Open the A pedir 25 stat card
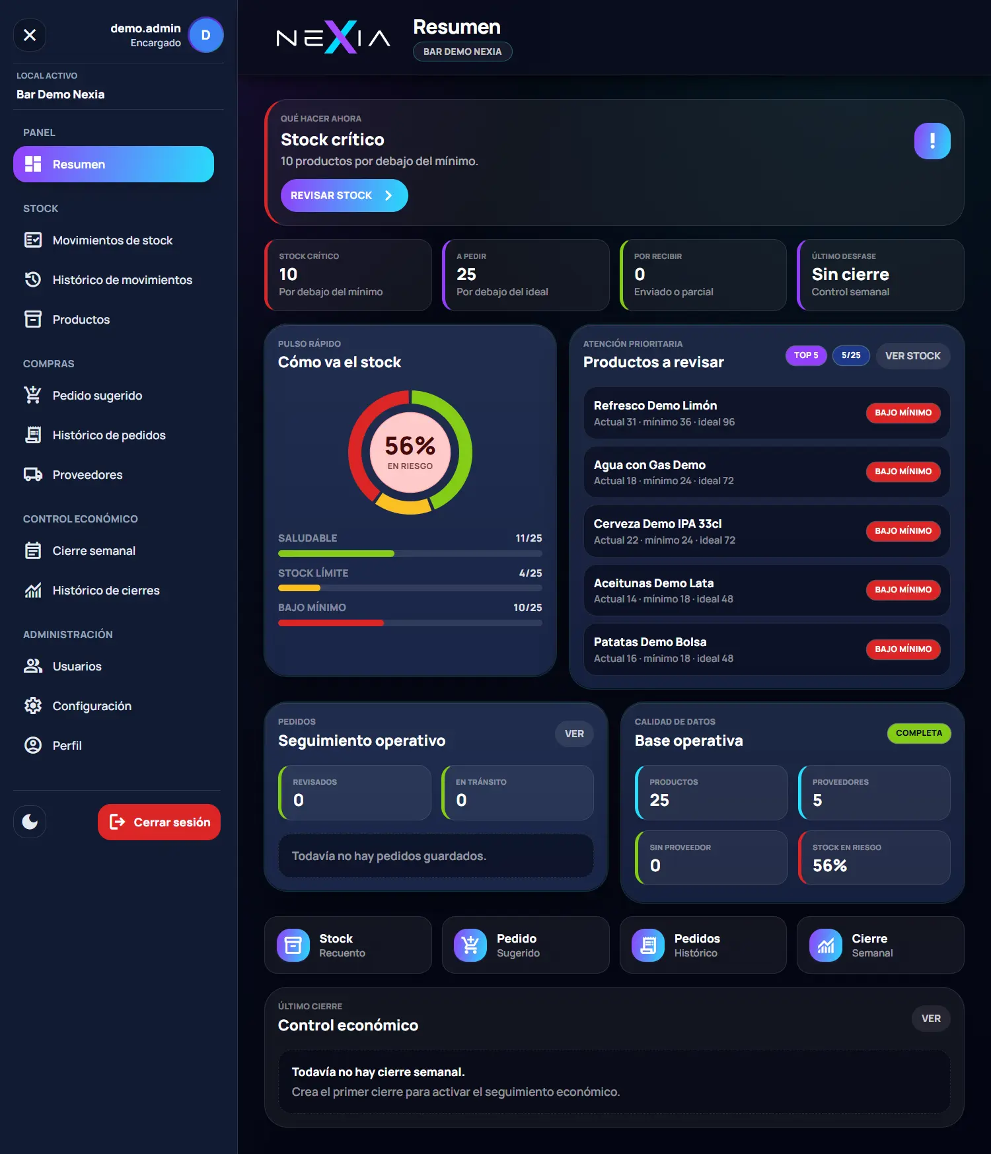 pos(526,275)
